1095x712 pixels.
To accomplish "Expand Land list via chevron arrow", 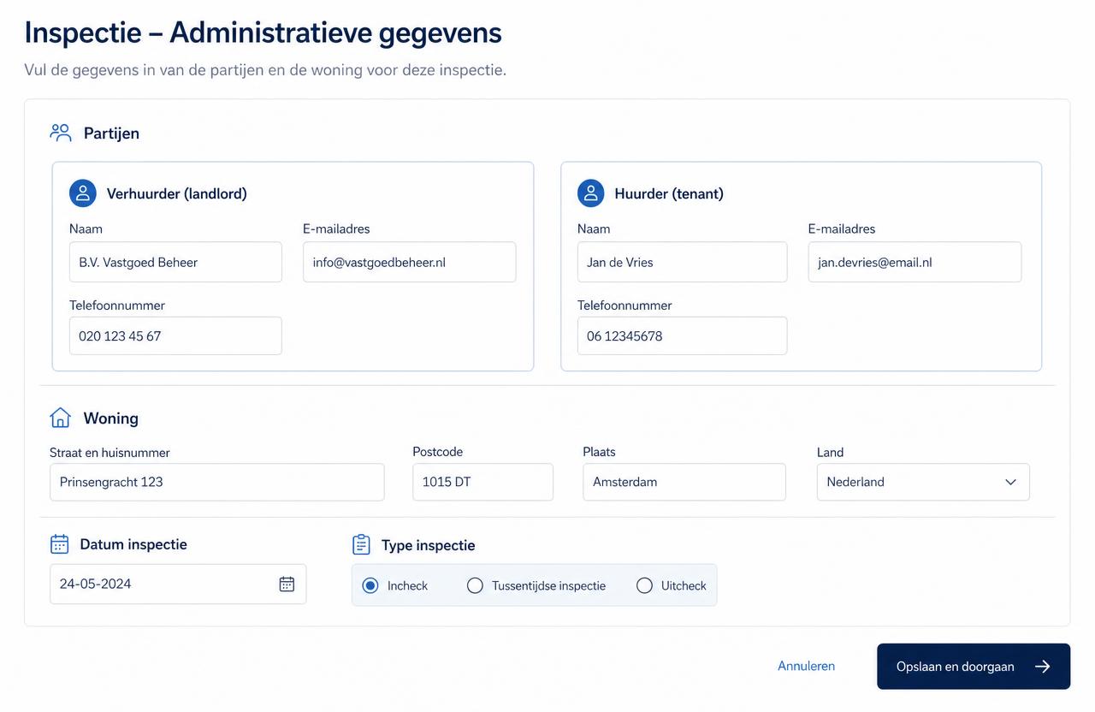I will pyautogui.click(x=1010, y=482).
